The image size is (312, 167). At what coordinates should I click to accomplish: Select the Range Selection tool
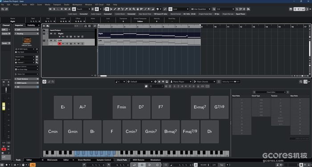(x=111, y=9)
